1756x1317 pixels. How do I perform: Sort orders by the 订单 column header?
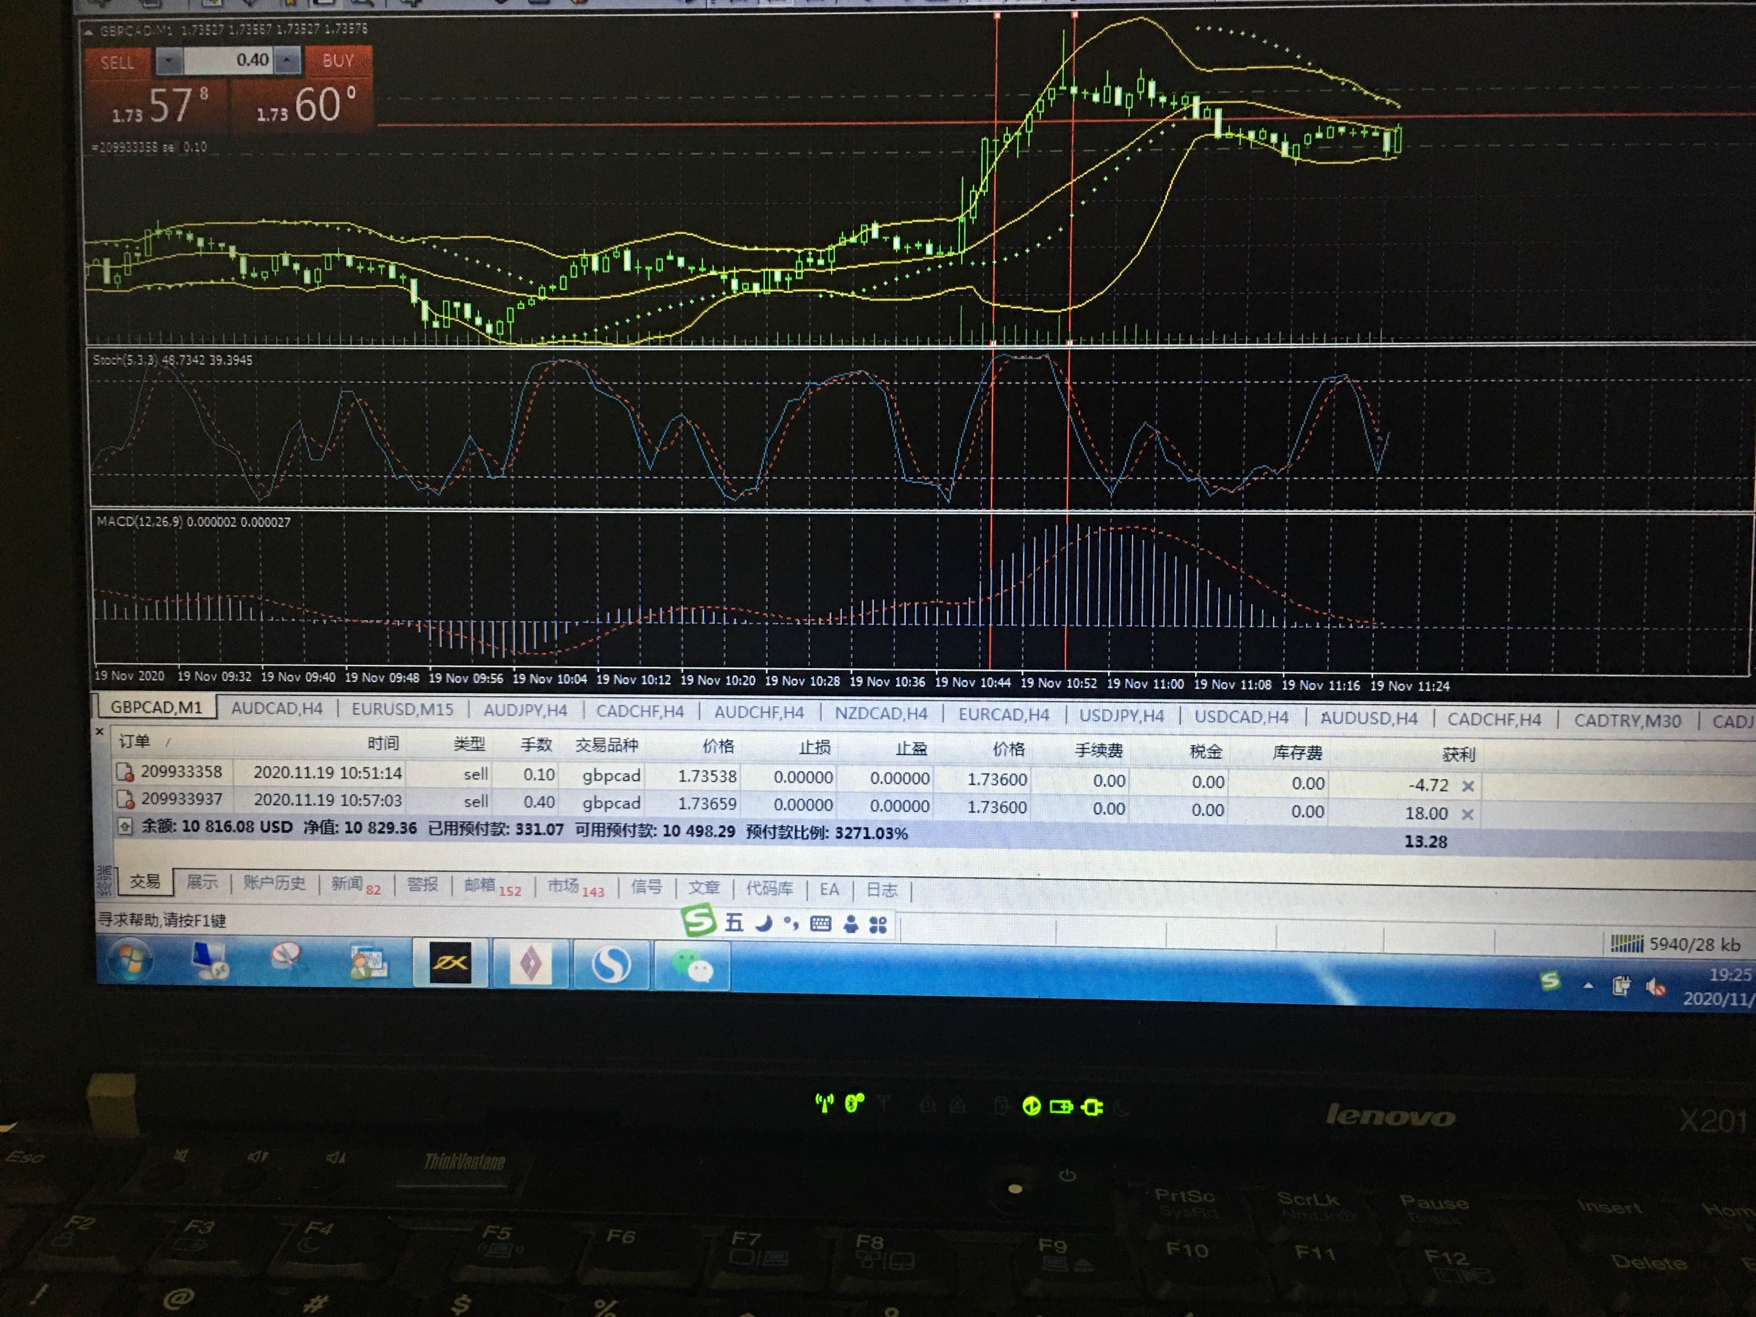(134, 741)
